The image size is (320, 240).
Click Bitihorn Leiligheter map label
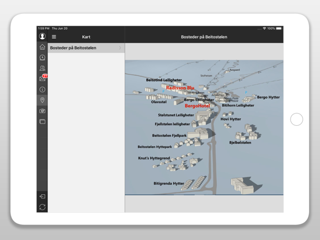238,106
